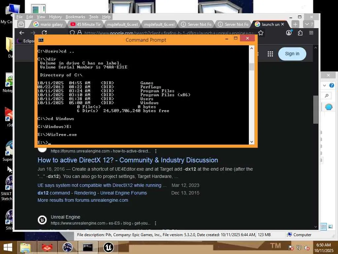
Task: Switch to first mqdefault_6s.wel tab
Action: [x=122, y=24]
